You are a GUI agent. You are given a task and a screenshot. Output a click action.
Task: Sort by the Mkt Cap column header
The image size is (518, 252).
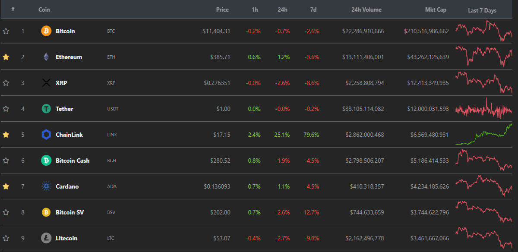coord(436,9)
